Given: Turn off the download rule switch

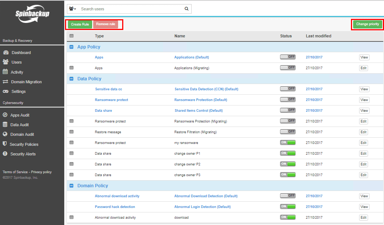Looking at the screenshot, I should point(288,217).
